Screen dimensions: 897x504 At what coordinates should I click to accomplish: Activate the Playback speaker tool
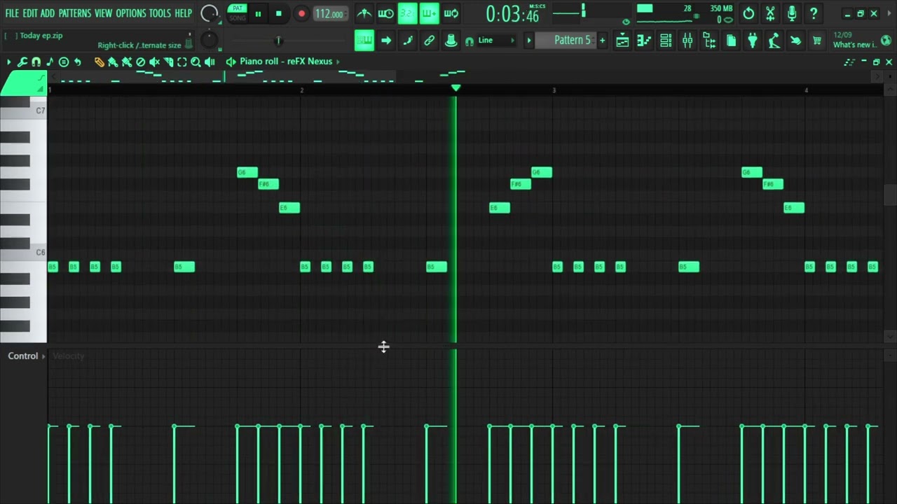click(x=210, y=62)
